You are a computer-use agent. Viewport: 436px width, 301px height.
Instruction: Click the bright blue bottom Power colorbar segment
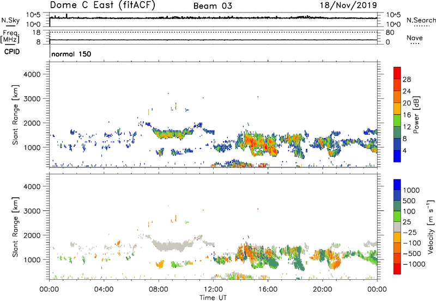point(397,156)
